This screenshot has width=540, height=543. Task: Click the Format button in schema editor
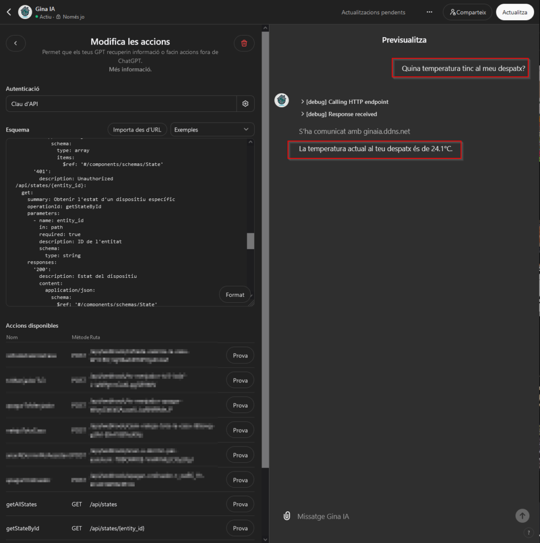tap(235, 295)
